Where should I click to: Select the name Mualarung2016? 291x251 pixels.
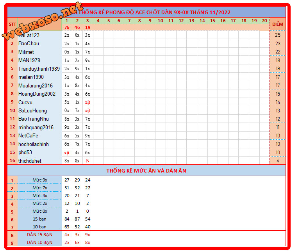pos(36,85)
